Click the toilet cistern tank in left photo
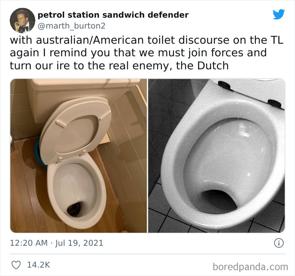 [x=83, y=97]
